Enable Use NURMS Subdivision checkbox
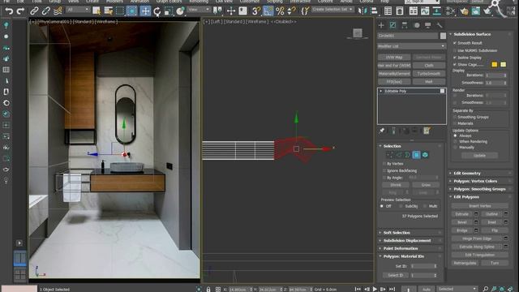This screenshot has height=292, width=519. coord(455,50)
